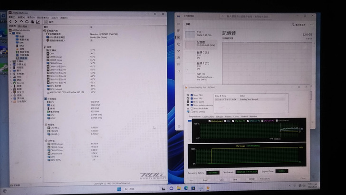The height and width of the screenshot is (195, 346).
Task: Click the AIDA64 Report (報告) toolbar button
Action: (x=49, y=22)
